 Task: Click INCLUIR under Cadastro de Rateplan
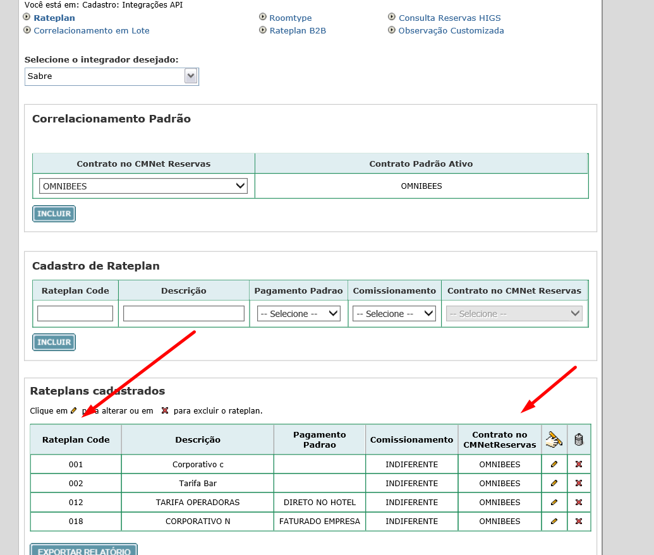pos(54,342)
